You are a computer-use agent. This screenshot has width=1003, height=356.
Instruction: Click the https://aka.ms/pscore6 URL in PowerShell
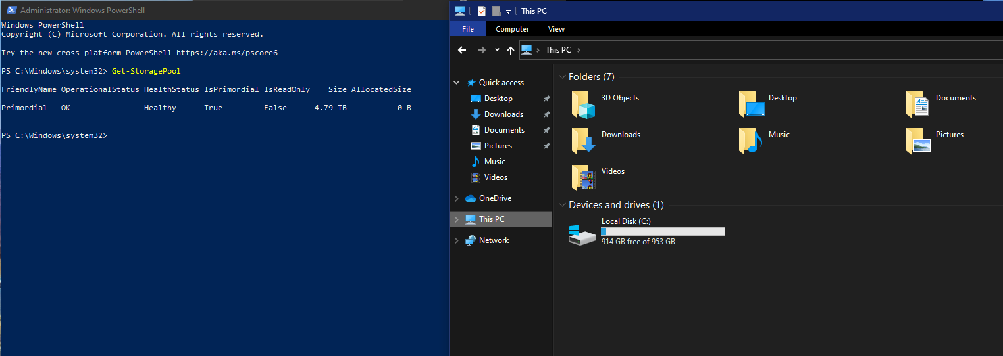pos(227,53)
